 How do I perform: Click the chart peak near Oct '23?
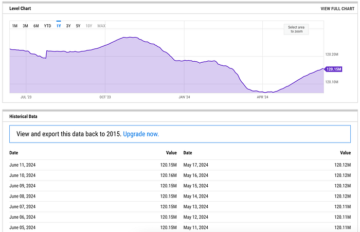131,38
